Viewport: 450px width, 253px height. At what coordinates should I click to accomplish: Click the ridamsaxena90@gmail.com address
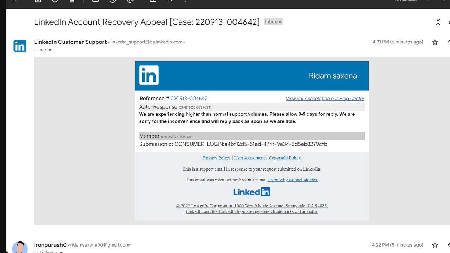point(100,245)
